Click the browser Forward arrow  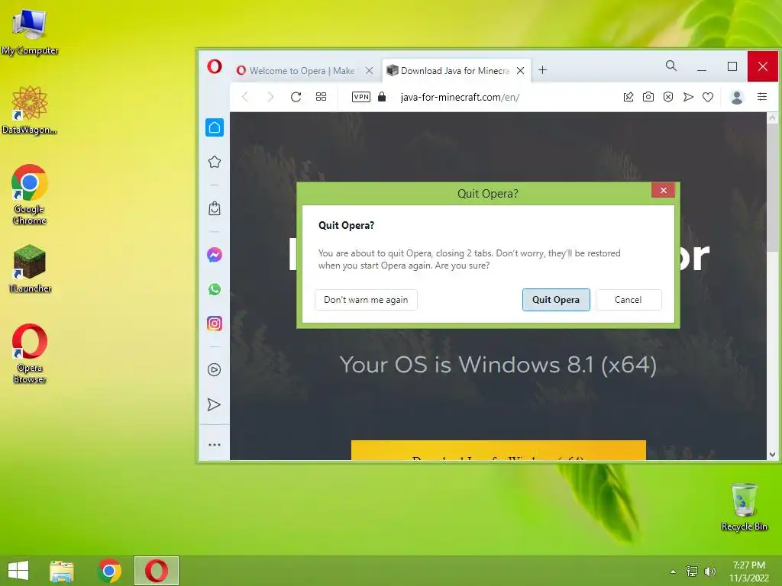coord(270,97)
